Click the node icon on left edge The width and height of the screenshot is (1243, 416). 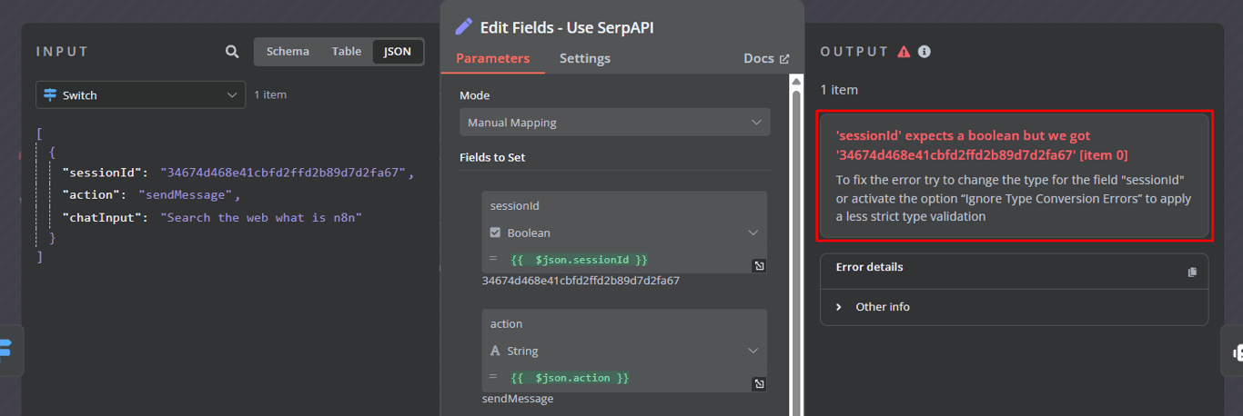click(5, 348)
